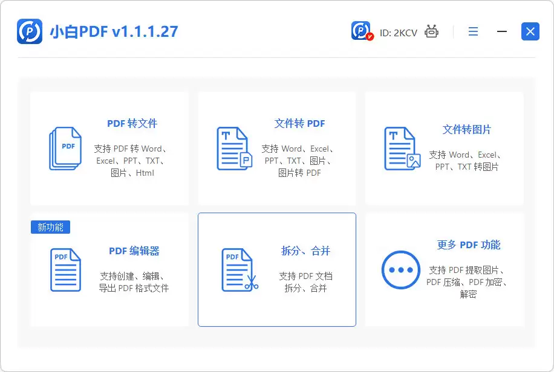Click the 新功能 badge on PDF编辑器
This screenshot has width=554, height=372.
click(x=50, y=227)
